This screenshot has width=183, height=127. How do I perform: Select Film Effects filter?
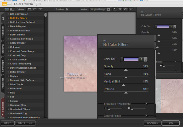click(x=17, y=84)
